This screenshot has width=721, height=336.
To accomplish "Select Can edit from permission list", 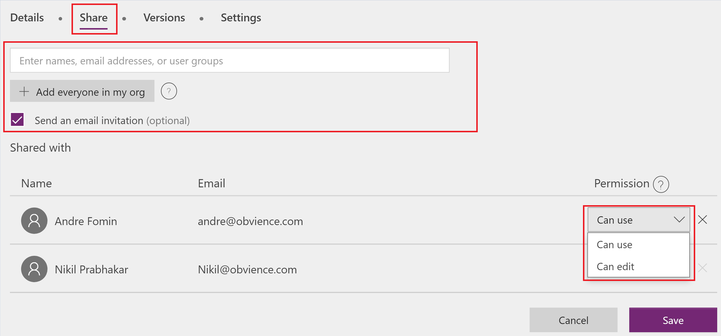I will pyautogui.click(x=615, y=267).
